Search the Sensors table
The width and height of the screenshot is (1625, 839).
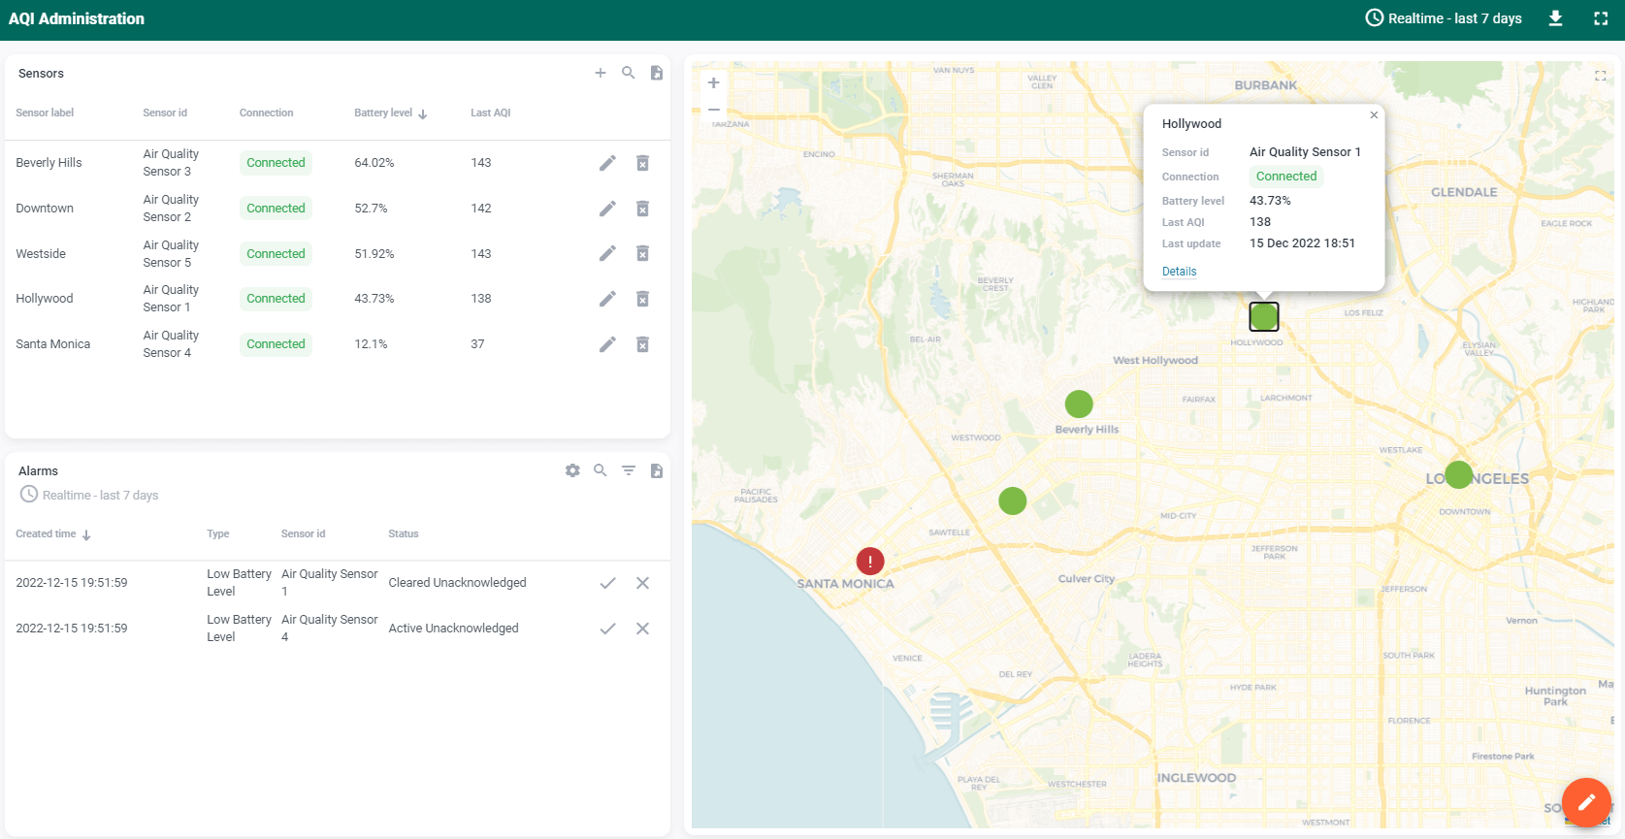click(x=629, y=73)
